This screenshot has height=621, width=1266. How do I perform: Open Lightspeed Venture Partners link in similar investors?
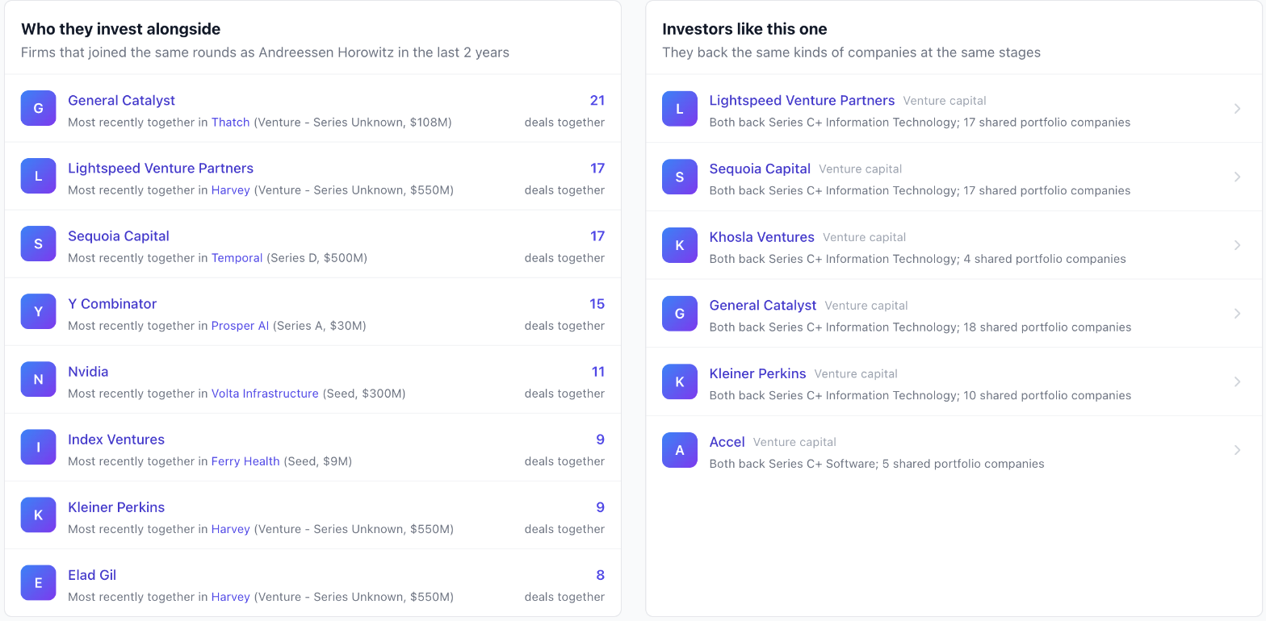coord(802,100)
